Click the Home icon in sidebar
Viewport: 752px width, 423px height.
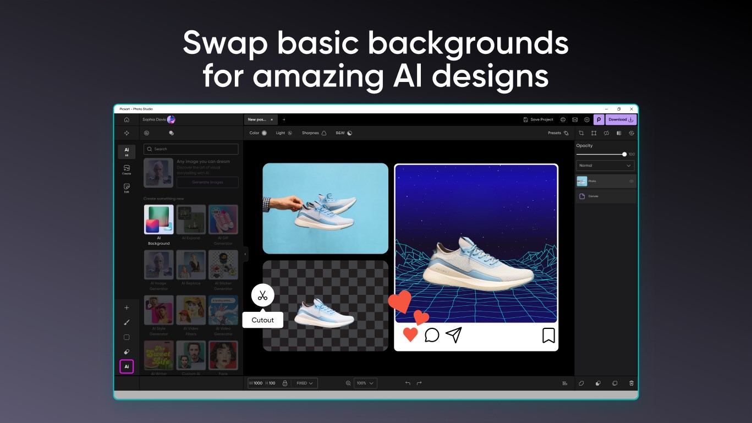pyautogui.click(x=127, y=119)
